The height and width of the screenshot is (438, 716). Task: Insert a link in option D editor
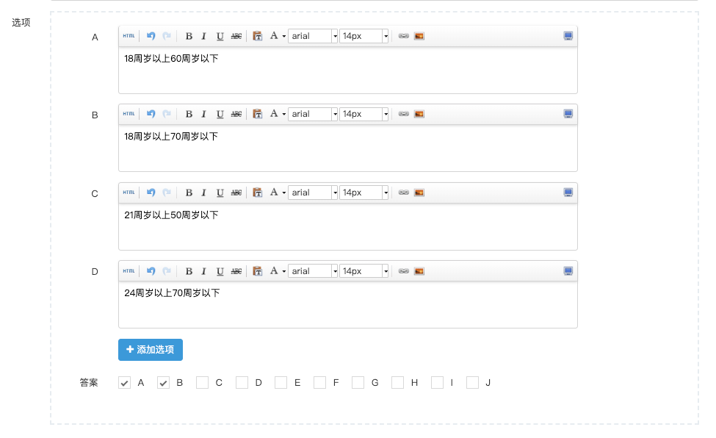pos(404,272)
